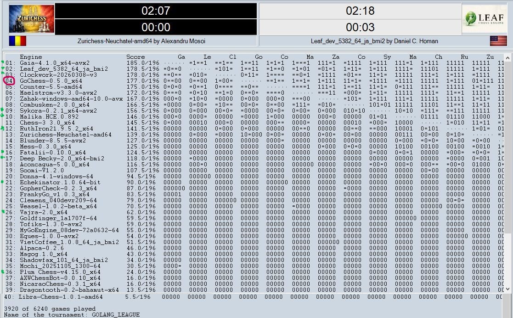Click the 'Ru' column header
This screenshot has width=513, height=318.
(x=464, y=57)
